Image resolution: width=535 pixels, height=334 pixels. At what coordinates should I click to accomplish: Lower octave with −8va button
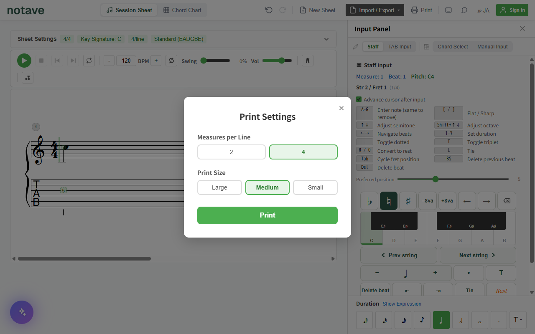tap(428, 201)
